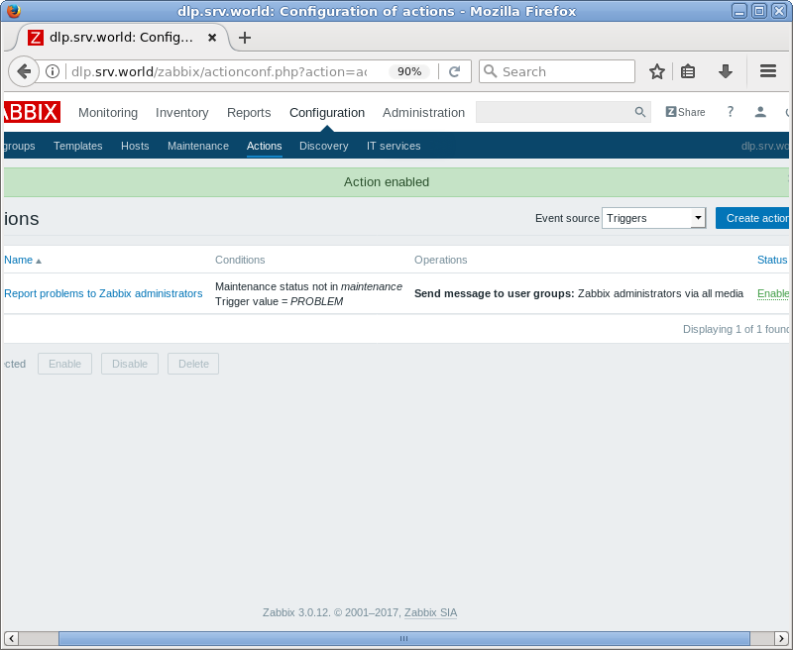Click the 90% zoom level indicator

click(409, 71)
